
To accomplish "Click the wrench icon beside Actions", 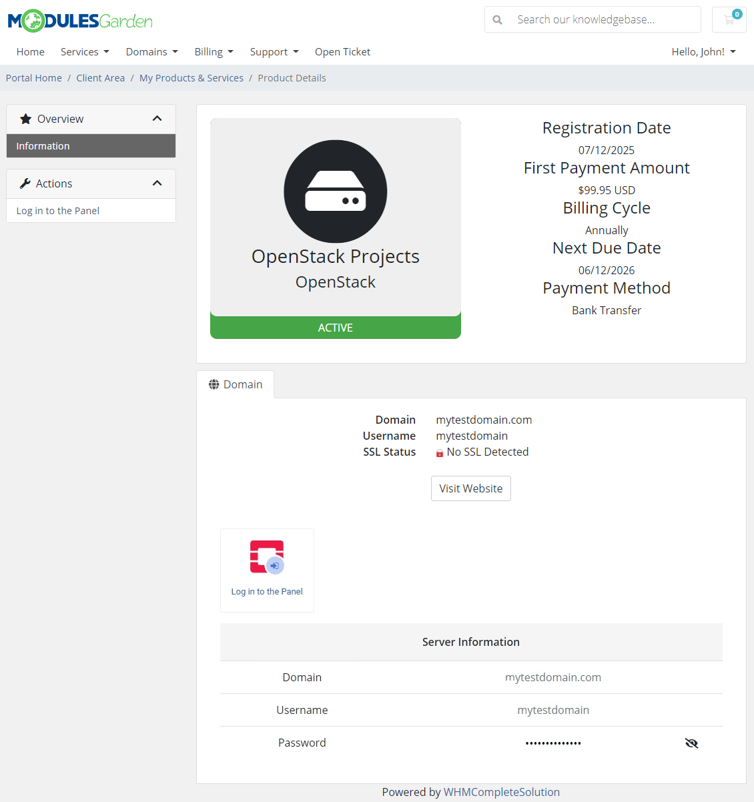I will [26, 183].
